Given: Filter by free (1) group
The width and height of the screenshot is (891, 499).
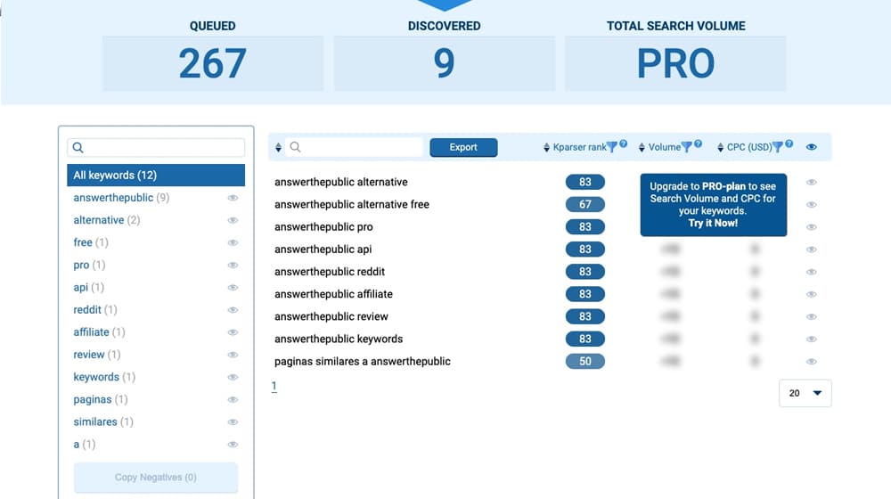Looking at the screenshot, I should [x=90, y=242].
